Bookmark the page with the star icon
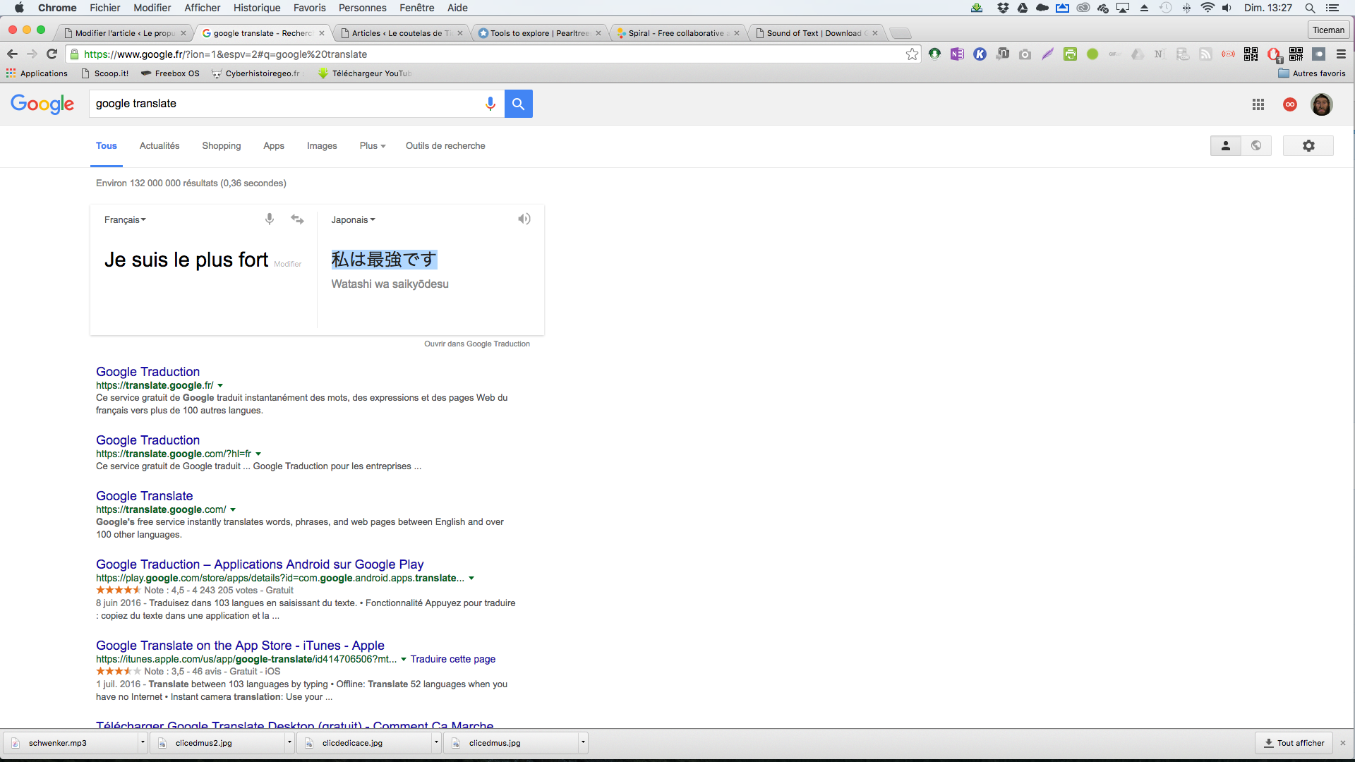 coord(913,54)
